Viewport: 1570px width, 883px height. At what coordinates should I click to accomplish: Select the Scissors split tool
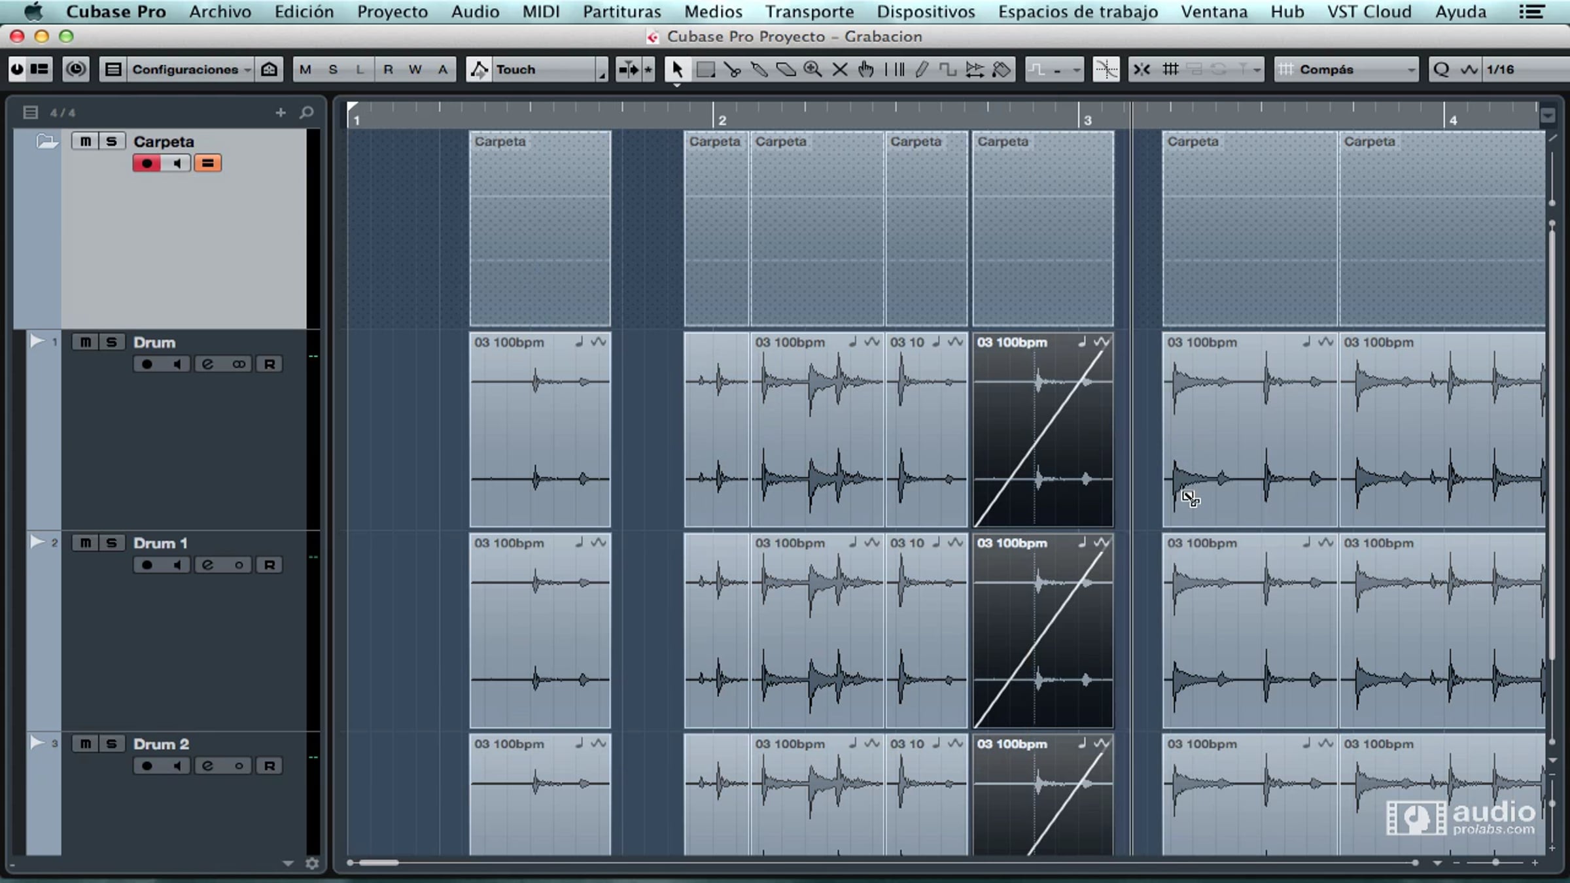tap(732, 69)
